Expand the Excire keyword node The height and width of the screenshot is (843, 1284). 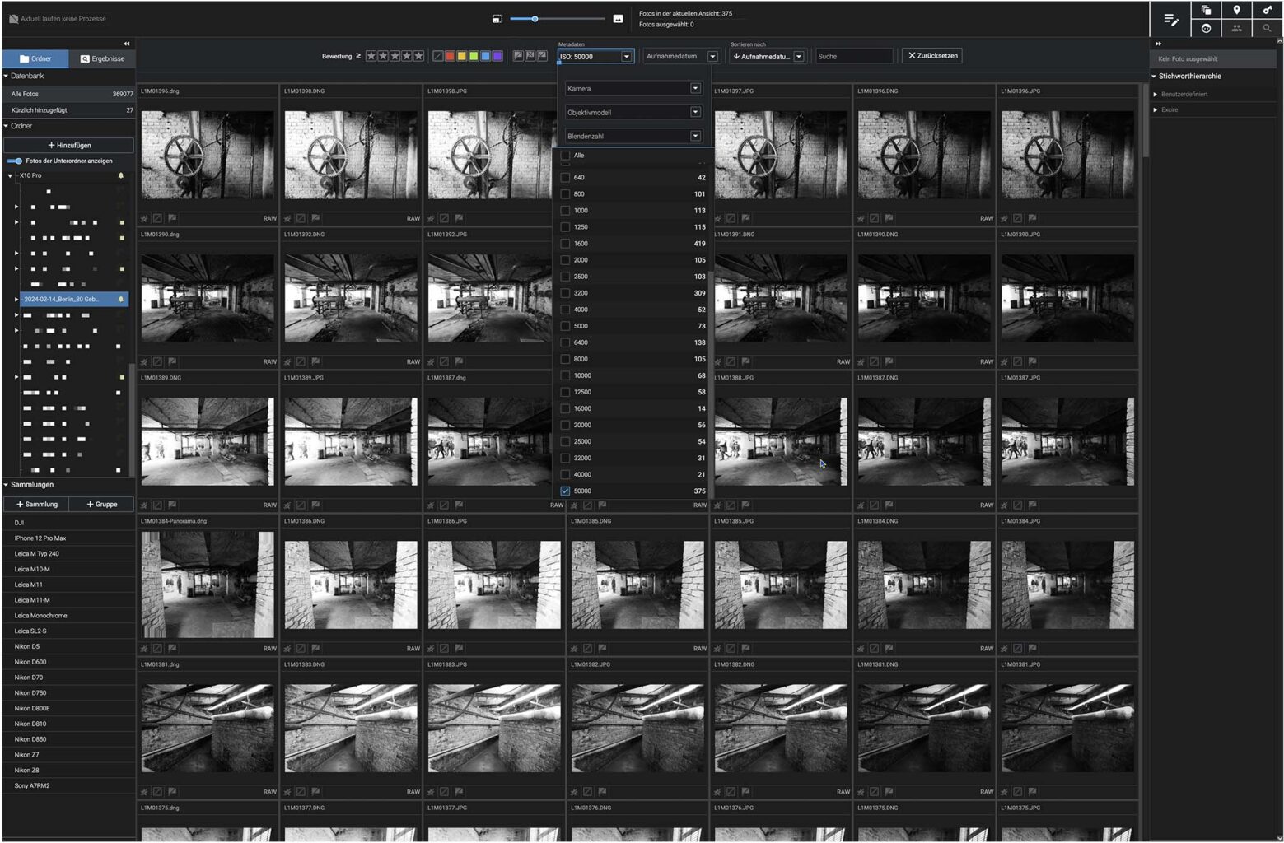(1156, 109)
